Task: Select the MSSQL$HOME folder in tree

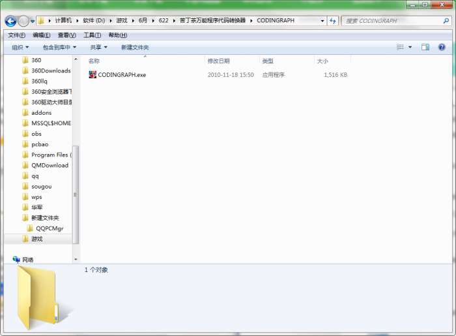Action: (x=46, y=123)
